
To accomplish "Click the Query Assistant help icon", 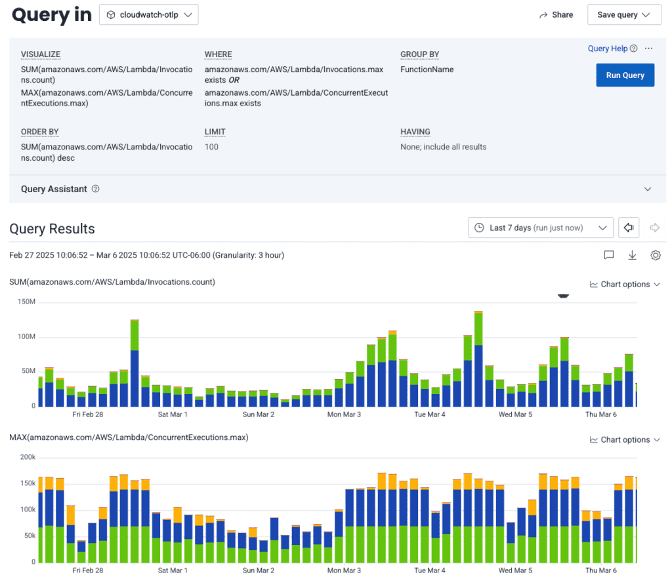I will click(x=96, y=189).
